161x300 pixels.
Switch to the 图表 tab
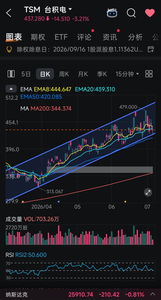[x=14, y=37]
